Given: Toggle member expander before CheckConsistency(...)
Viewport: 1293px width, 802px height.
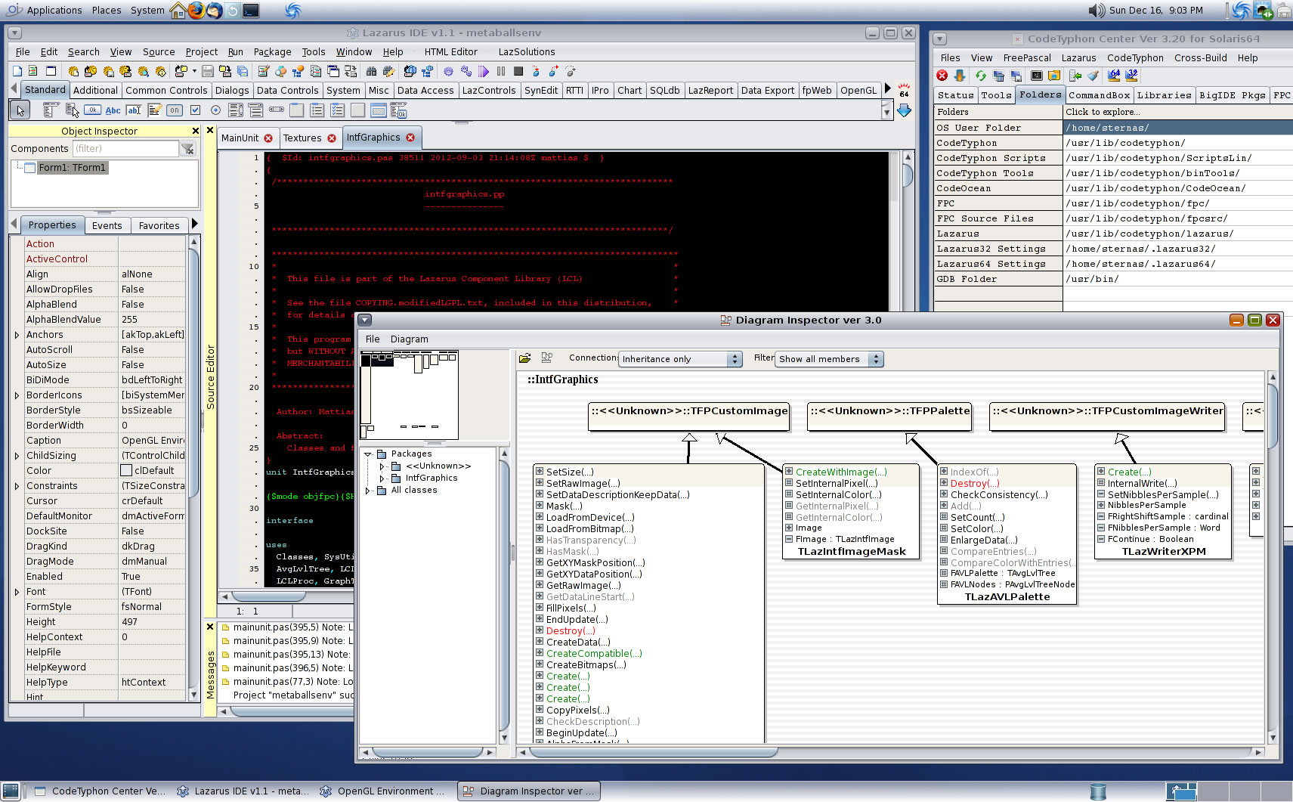Looking at the screenshot, I should 944,494.
